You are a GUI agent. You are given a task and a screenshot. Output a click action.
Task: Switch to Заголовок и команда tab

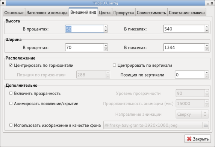point(47,13)
